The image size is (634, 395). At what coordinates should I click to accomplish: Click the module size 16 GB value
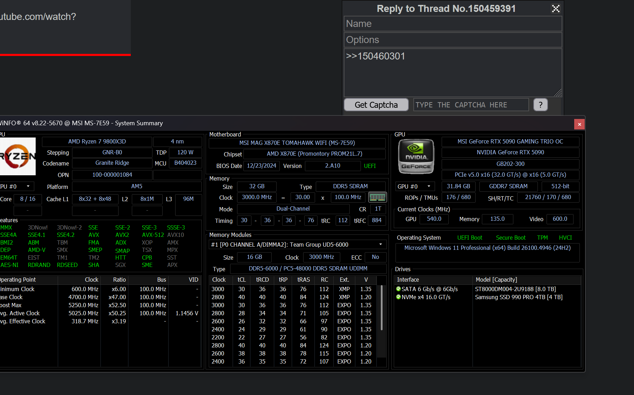255,257
